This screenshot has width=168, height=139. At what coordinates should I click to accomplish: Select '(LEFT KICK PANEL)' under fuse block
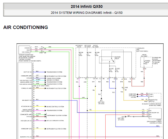pyautogui.click(x=142, y=51)
